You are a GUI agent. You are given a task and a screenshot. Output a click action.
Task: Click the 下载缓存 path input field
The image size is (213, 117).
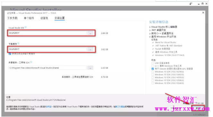tap(48, 49)
